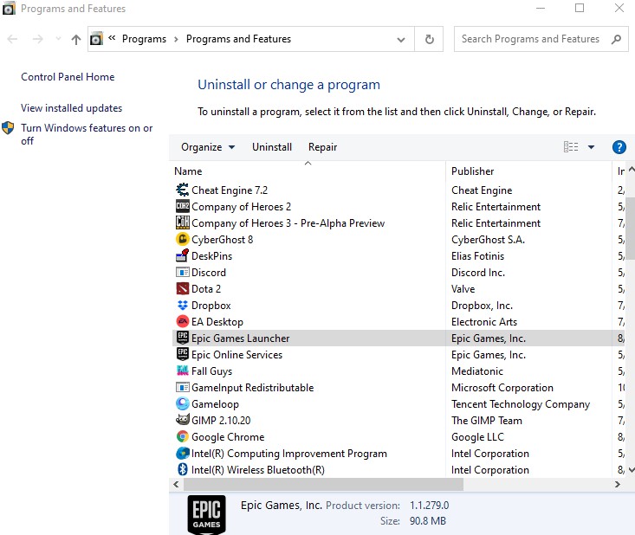Screen dimensions: 635x535
Task: Click the Fall Guys icon
Action: (x=182, y=371)
